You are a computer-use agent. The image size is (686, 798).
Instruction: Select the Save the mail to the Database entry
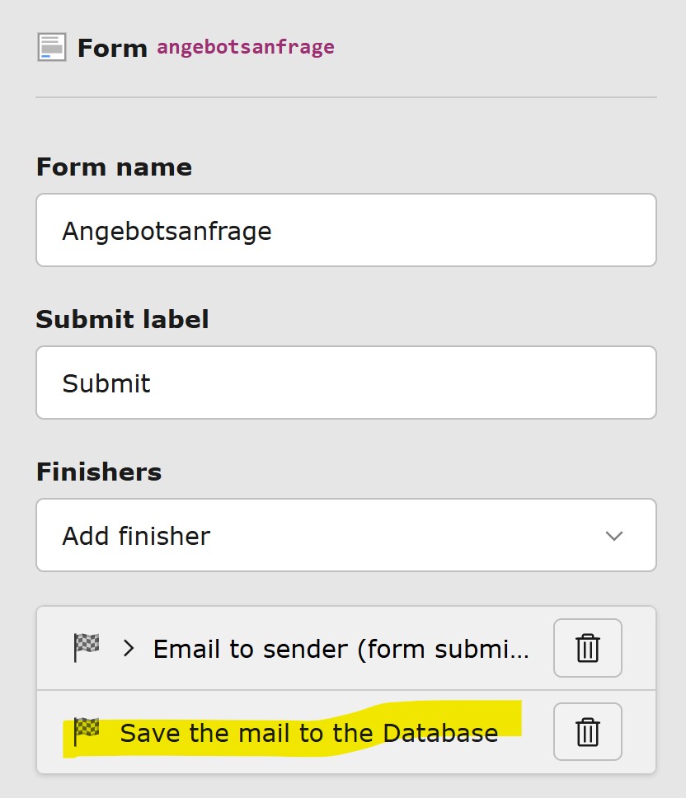pyautogui.click(x=308, y=733)
